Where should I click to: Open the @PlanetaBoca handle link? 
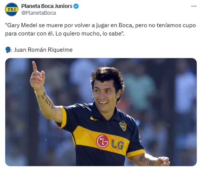point(39,13)
